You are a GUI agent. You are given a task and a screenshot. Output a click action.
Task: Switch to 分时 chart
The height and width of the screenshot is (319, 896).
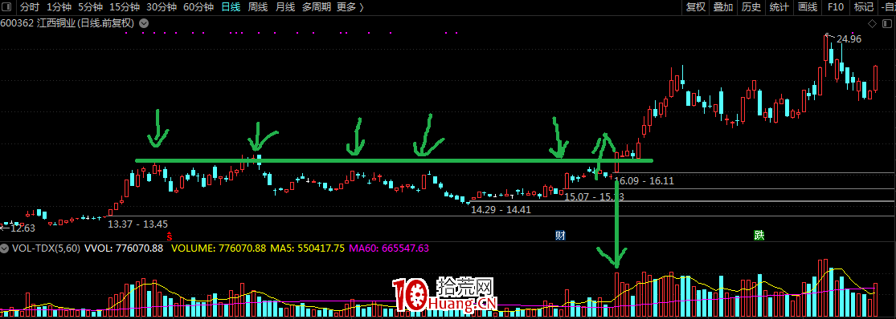[x=30, y=7]
